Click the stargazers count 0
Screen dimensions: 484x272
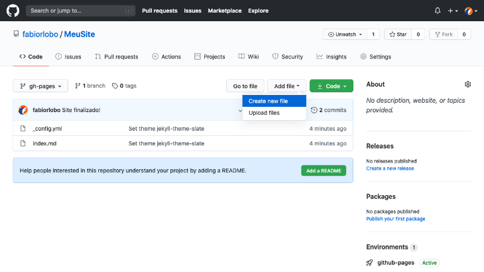point(418,34)
